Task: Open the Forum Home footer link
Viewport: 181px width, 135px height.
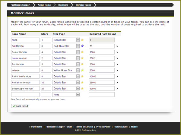Action: click(x=36, y=127)
